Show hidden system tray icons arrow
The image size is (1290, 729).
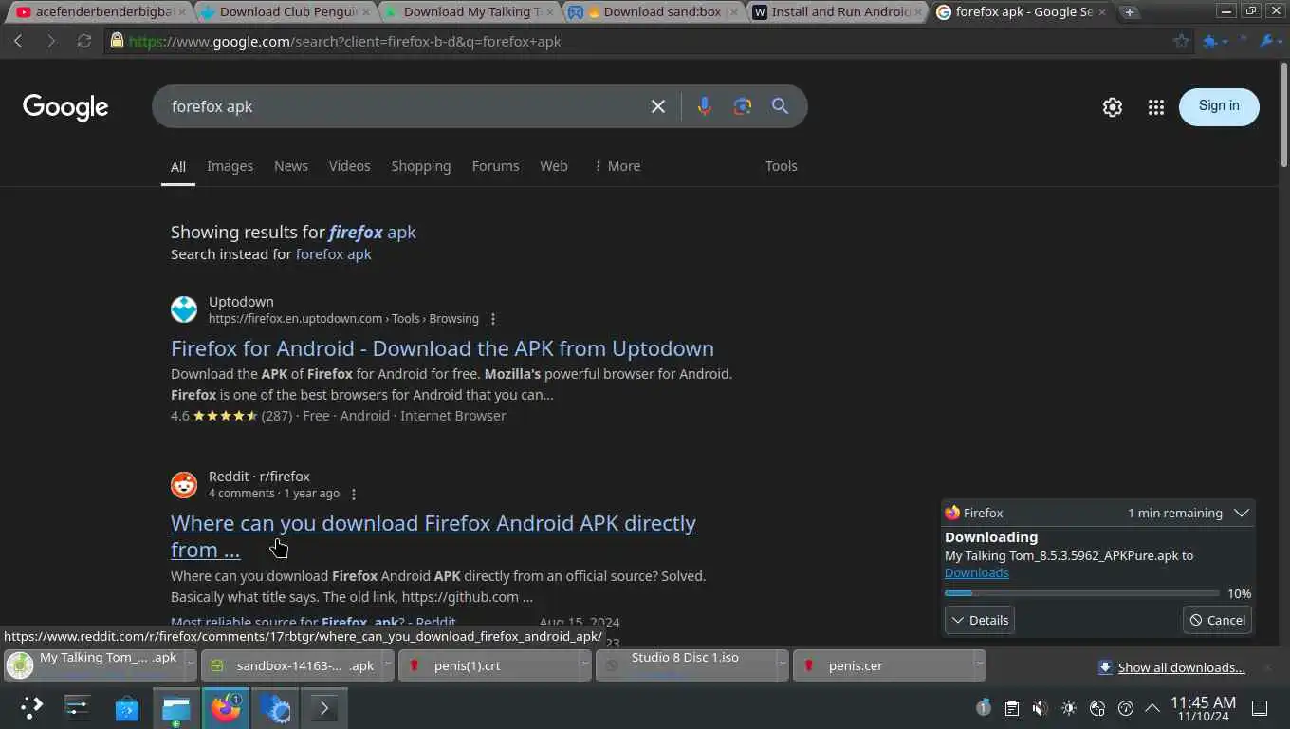1152,708
